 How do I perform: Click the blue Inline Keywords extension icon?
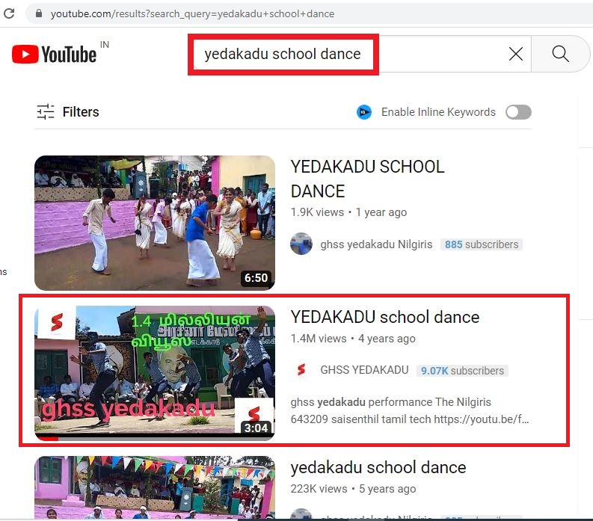point(364,112)
